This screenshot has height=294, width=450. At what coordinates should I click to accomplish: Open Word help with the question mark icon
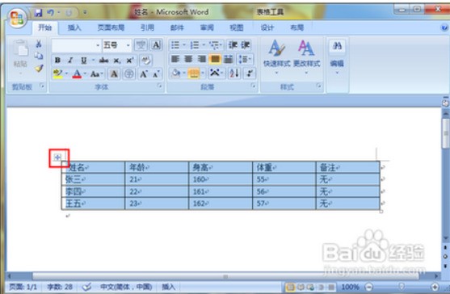click(x=444, y=27)
